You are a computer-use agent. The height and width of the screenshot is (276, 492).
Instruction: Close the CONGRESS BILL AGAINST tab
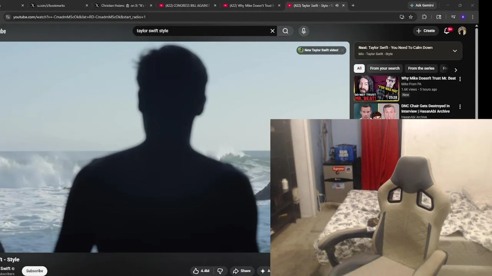point(215,5)
